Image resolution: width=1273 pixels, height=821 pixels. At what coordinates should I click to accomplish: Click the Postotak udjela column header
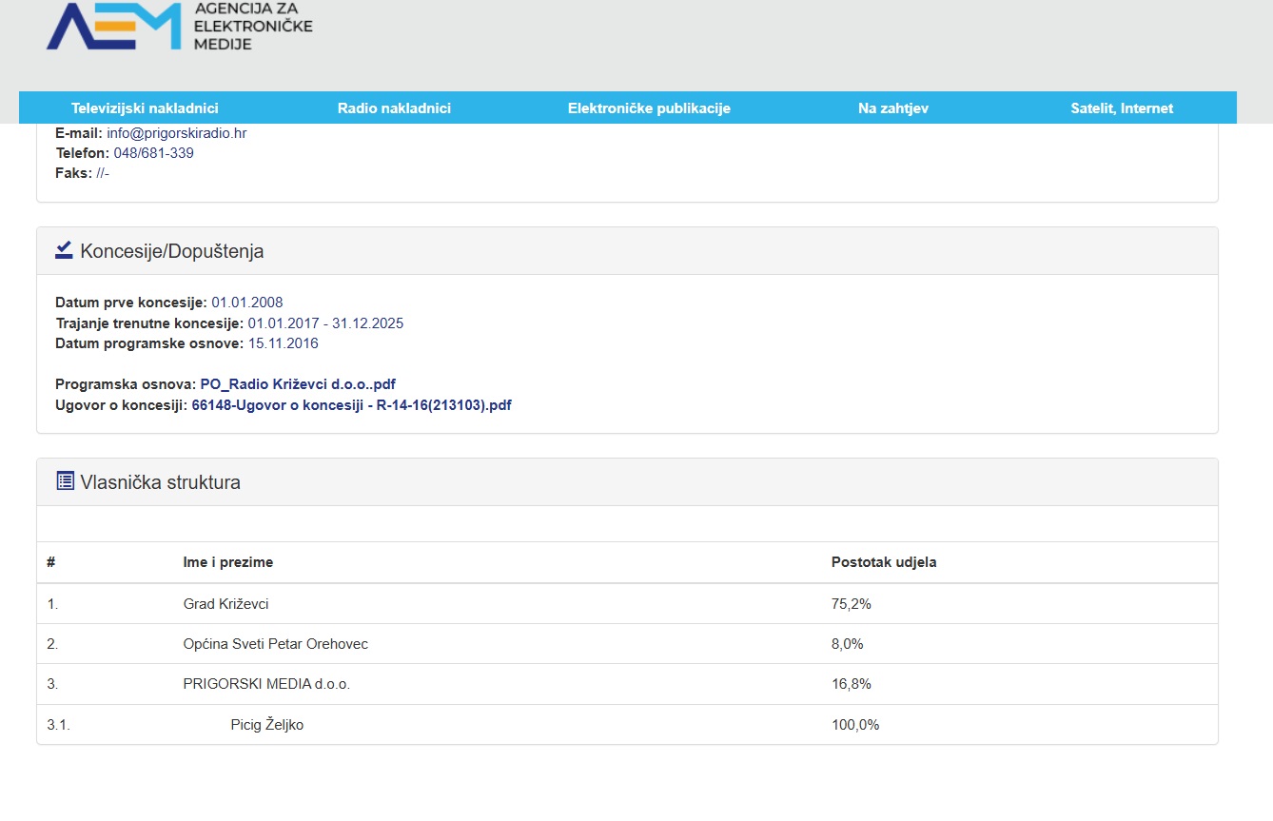(883, 562)
